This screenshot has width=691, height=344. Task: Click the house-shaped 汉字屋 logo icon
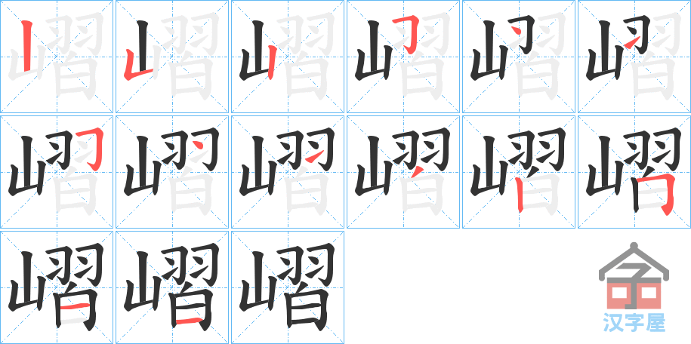(x=634, y=276)
